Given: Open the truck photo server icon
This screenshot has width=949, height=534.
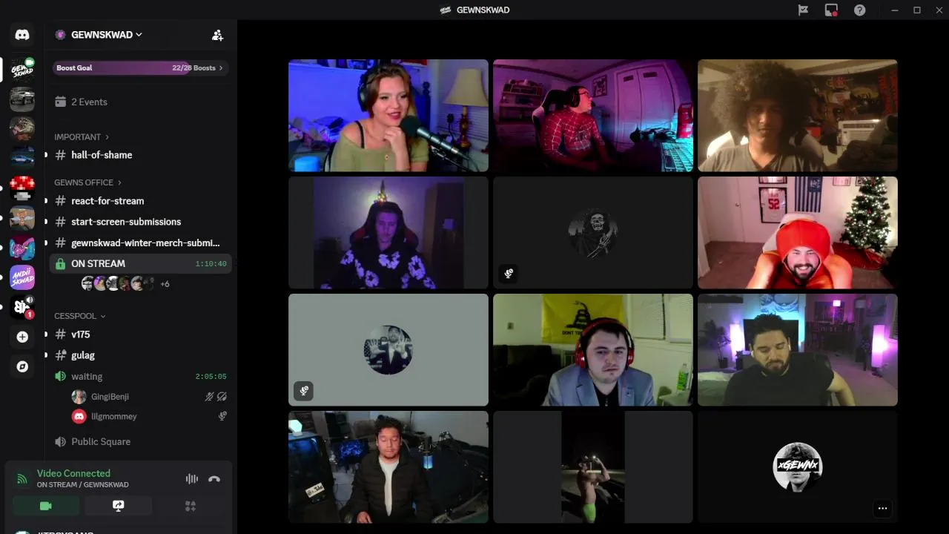Looking at the screenshot, I should coord(22,99).
